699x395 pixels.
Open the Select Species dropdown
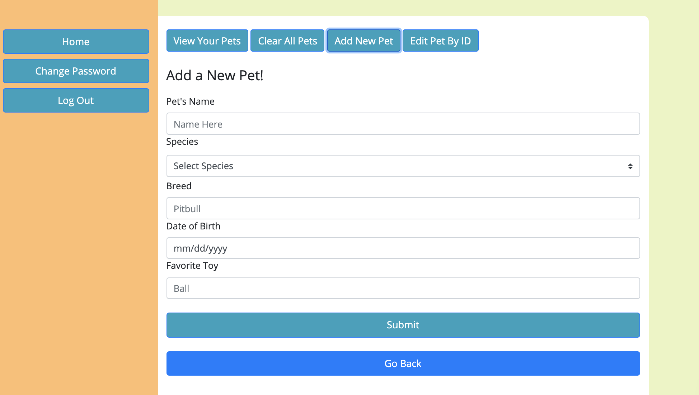point(403,166)
